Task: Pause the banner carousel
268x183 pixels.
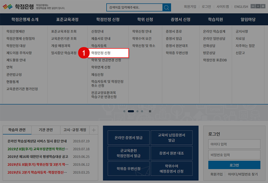Action: 150,111
